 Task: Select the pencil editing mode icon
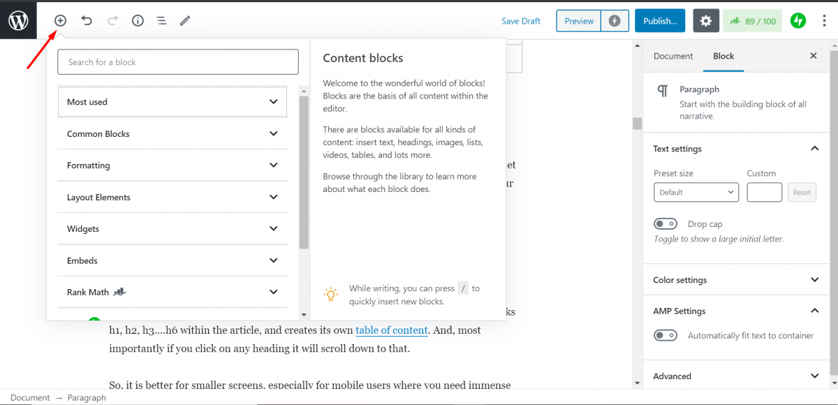[x=184, y=20]
